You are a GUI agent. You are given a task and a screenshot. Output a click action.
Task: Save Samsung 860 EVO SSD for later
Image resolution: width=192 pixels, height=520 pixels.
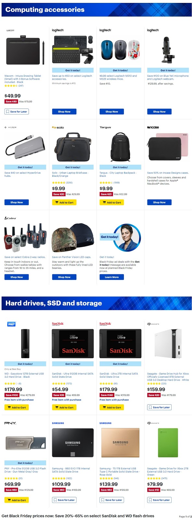tap(64, 500)
